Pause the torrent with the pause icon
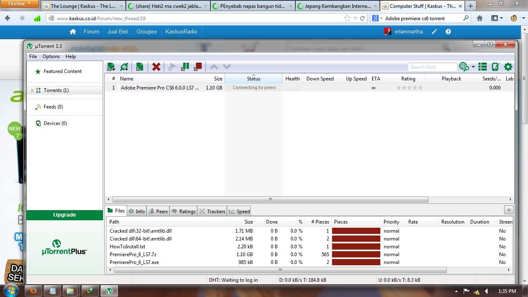Screen dimensions: 528x297 coord(185,67)
